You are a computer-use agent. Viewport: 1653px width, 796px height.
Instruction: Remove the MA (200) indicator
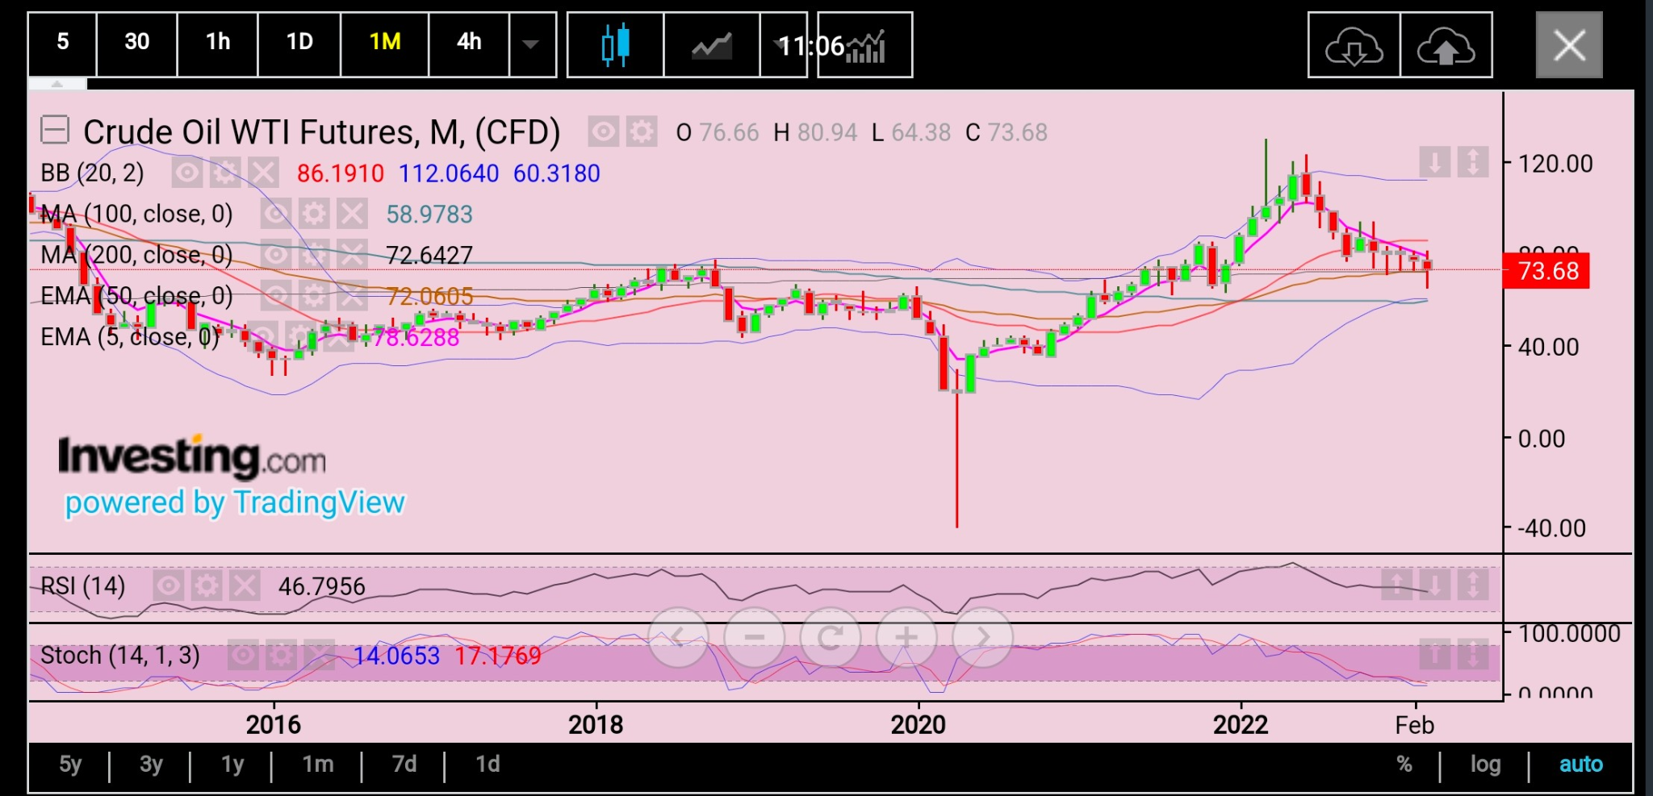[x=353, y=255]
